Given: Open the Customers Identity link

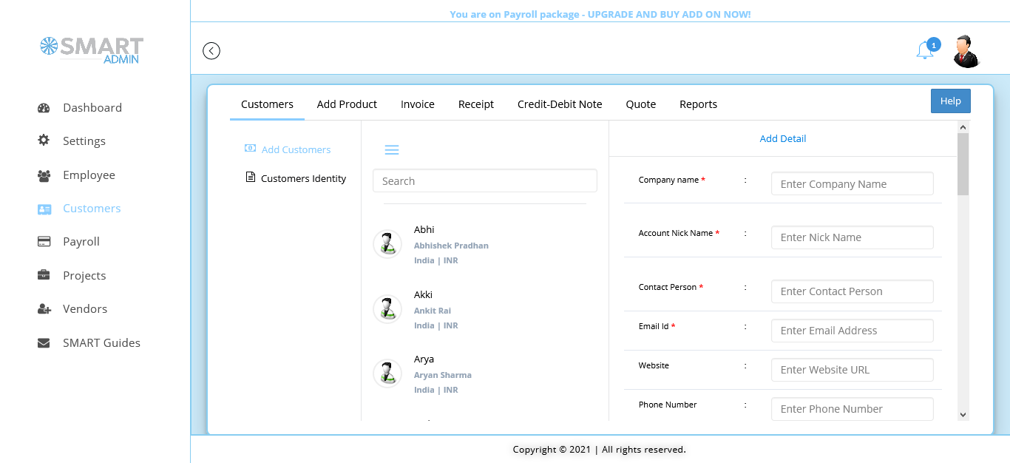Looking at the screenshot, I should (x=303, y=178).
